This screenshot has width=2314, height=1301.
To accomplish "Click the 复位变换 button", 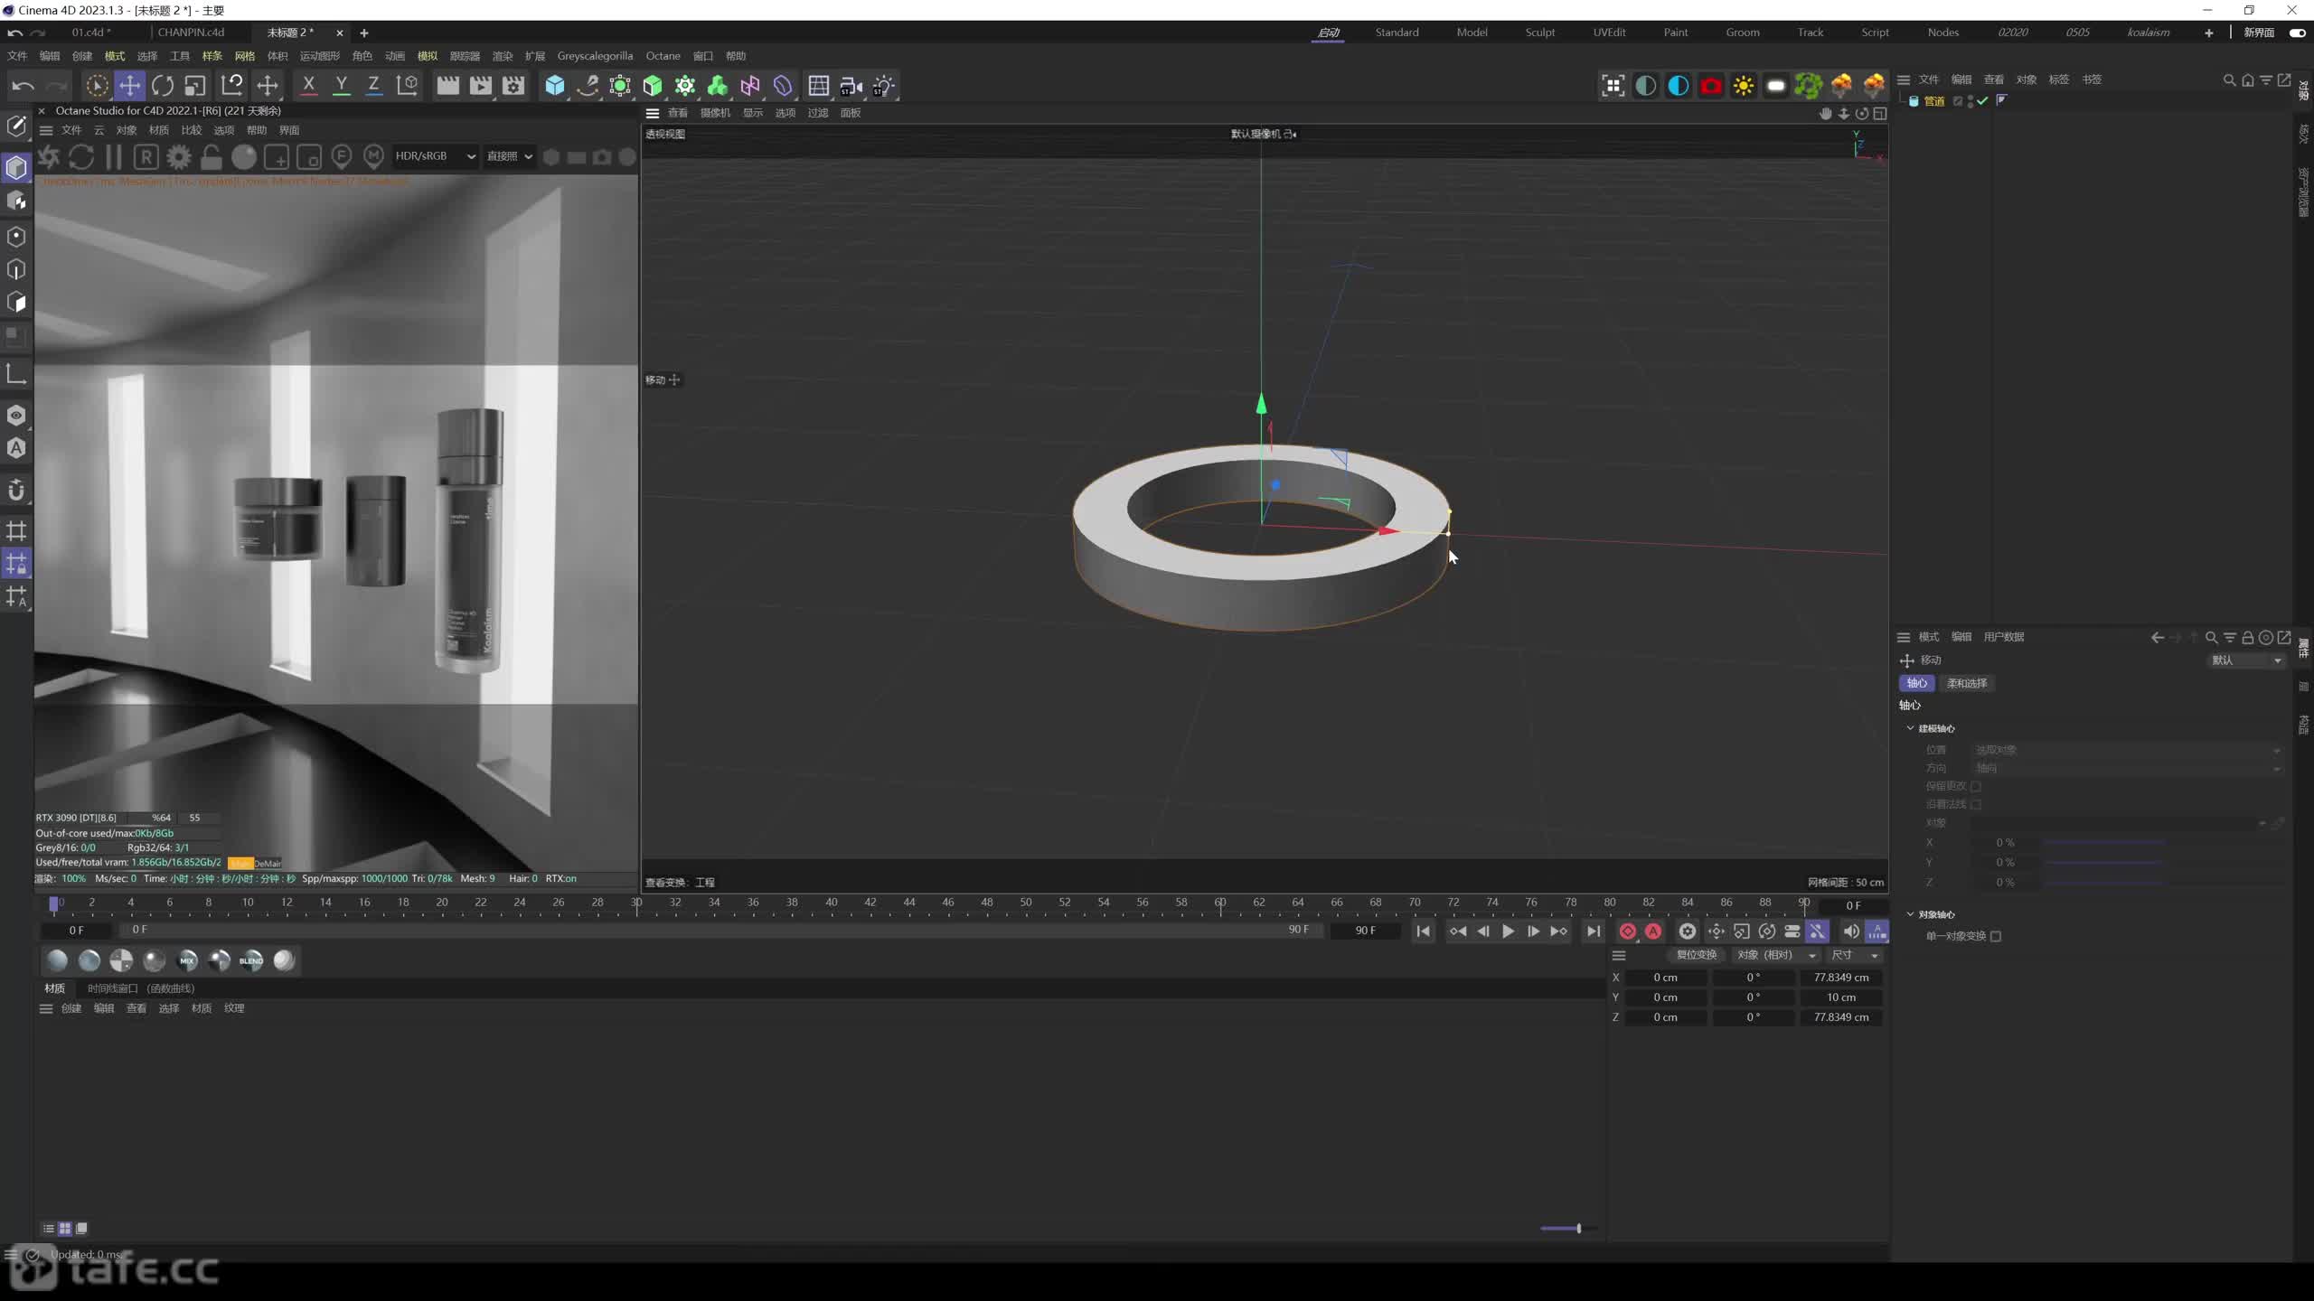I will [x=1696, y=955].
